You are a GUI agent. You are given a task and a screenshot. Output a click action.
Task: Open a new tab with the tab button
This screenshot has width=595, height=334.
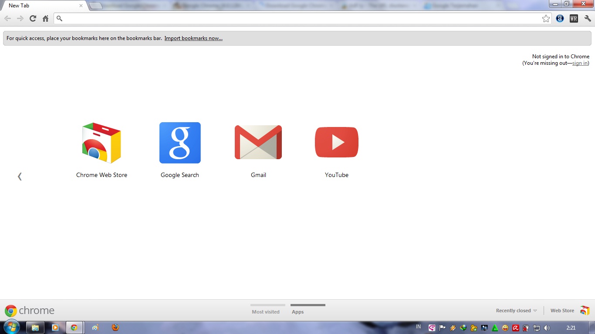tap(96, 6)
